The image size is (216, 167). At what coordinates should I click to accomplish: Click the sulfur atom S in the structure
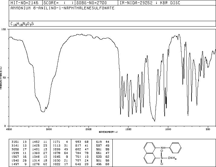click(162, 158)
